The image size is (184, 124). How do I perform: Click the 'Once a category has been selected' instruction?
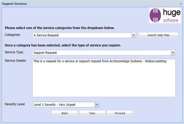(x=63, y=45)
